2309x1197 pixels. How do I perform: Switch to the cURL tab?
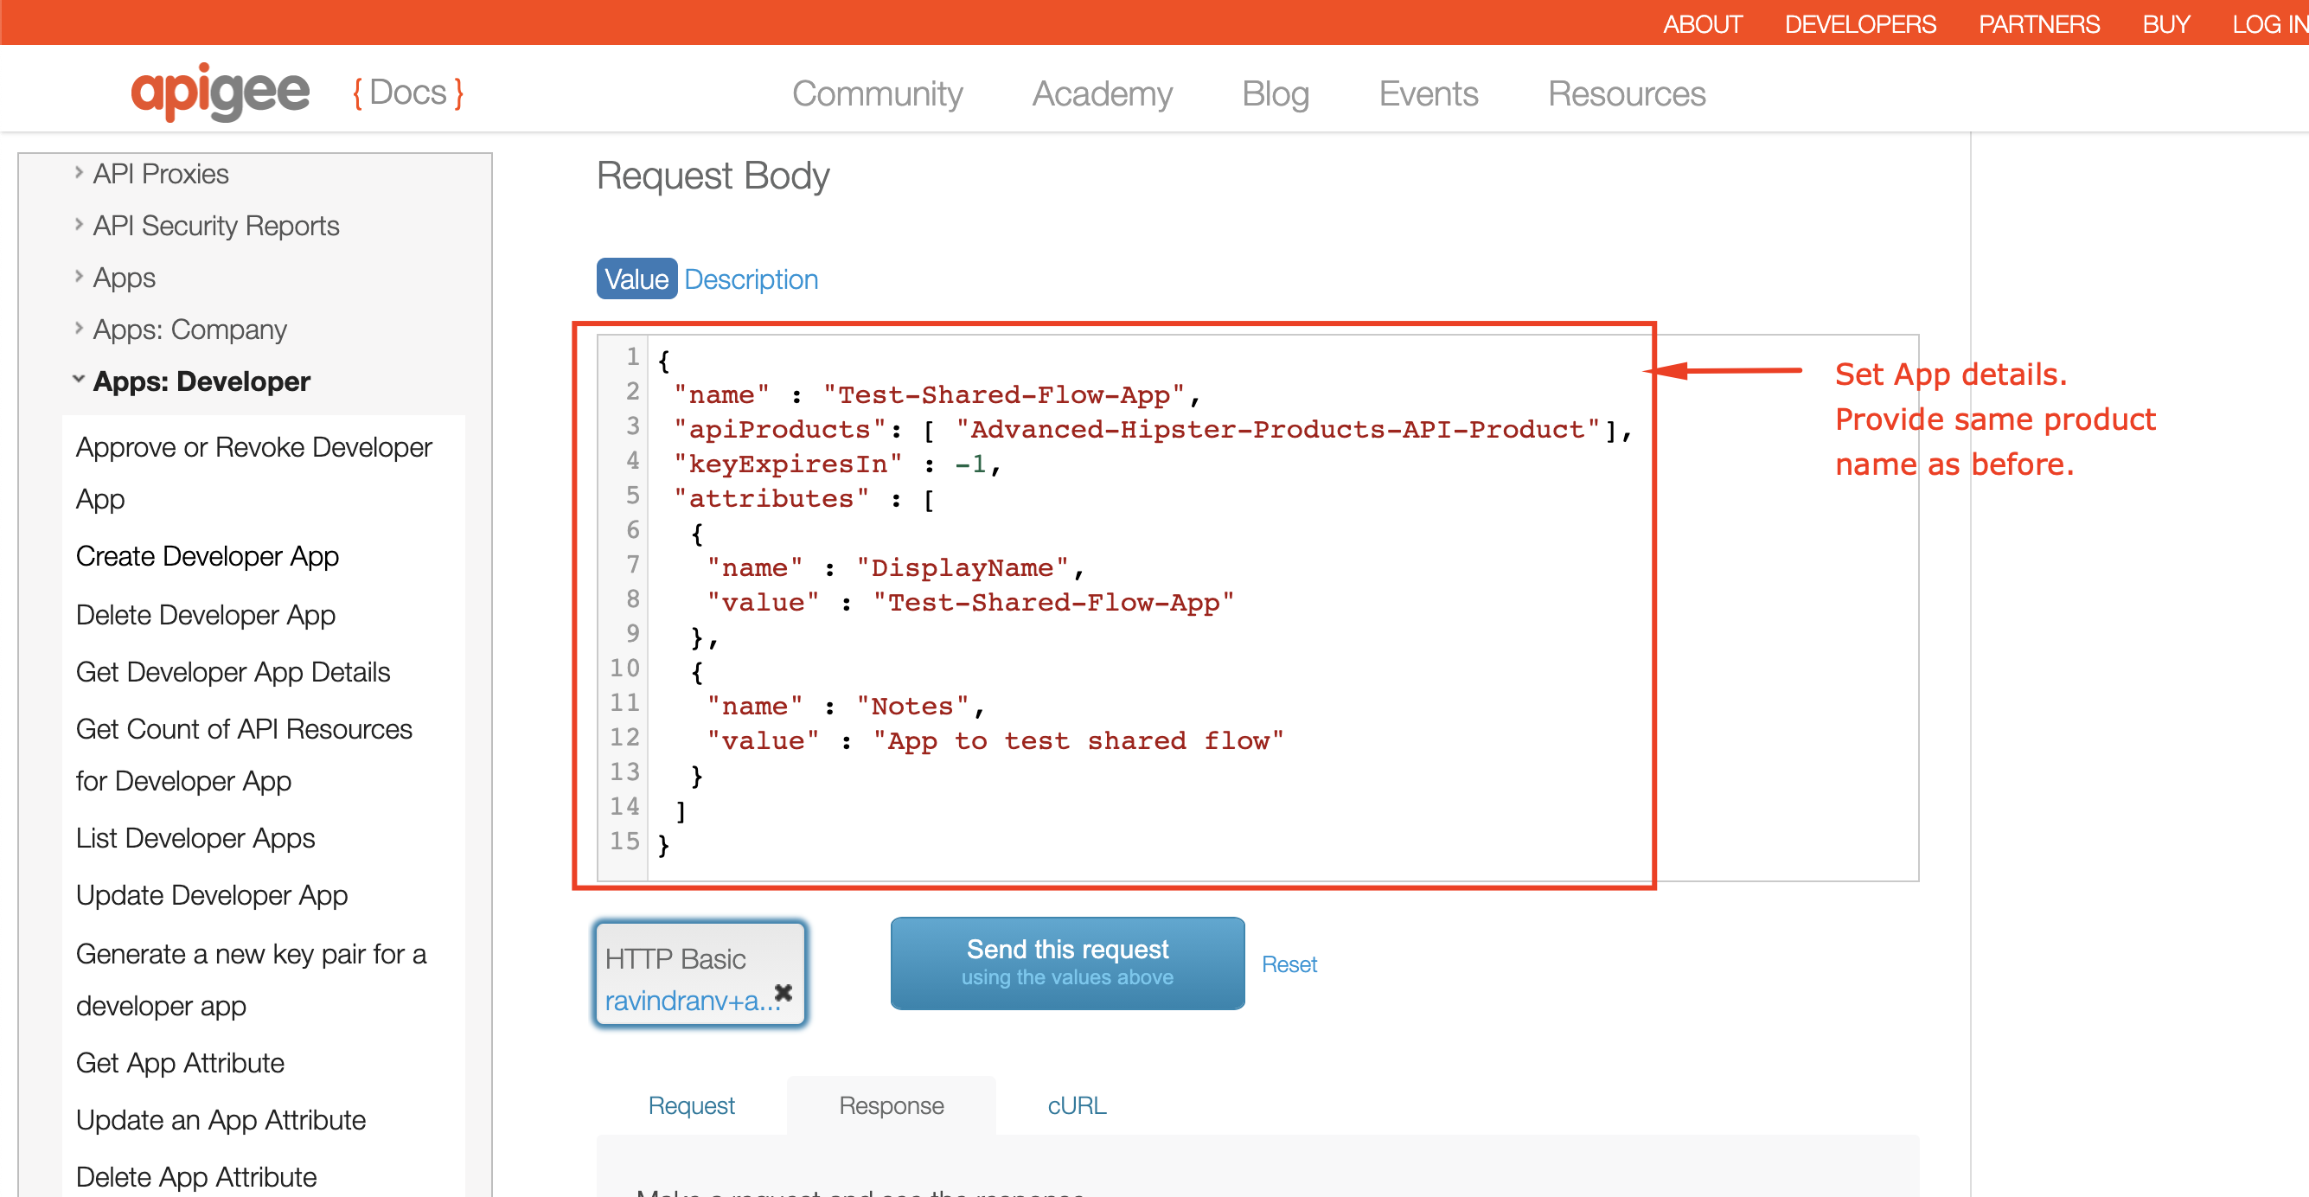pos(1077,1104)
